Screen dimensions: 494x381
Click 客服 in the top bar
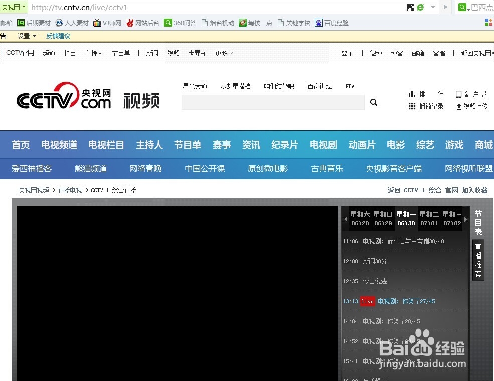pyautogui.click(x=439, y=53)
